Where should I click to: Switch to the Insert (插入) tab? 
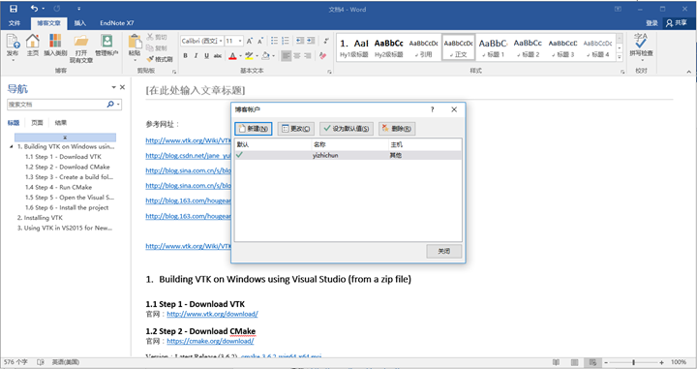[80, 23]
